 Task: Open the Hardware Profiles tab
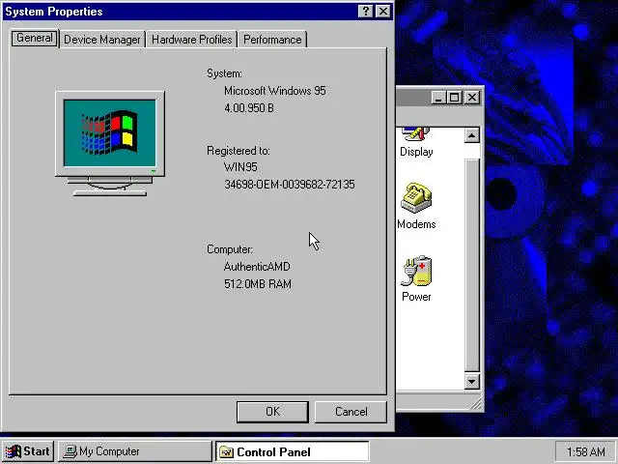[192, 40]
